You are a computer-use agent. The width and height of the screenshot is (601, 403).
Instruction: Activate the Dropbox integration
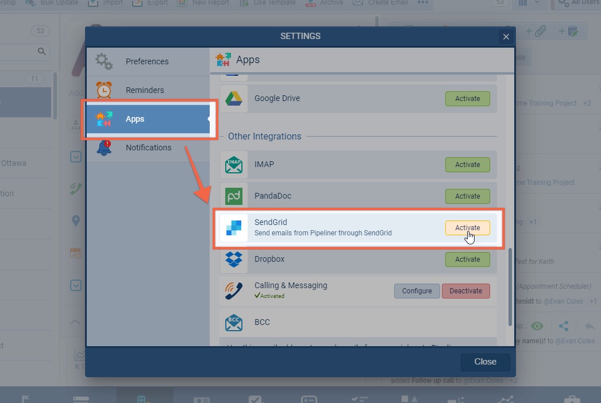tap(467, 259)
